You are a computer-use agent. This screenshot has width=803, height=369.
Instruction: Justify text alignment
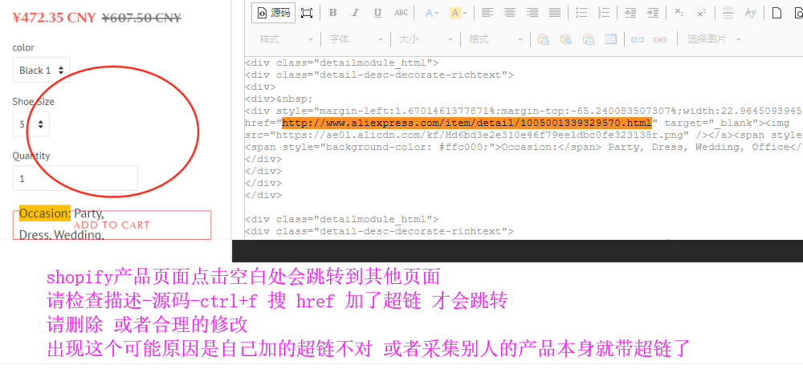(555, 13)
